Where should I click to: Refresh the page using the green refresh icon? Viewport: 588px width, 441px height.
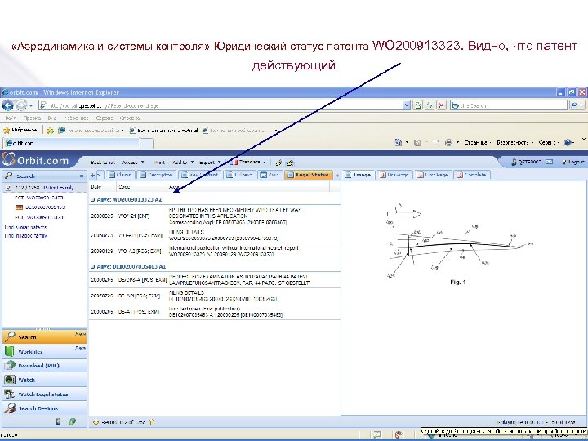click(x=417, y=105)
